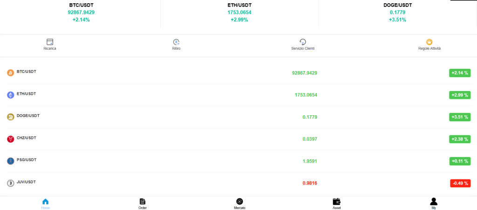Open the Ricarica wallet icon
Viewport: 477px width, 210px height.
50,42
